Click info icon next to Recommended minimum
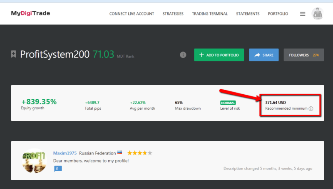The image size is (333, 189). click(311, 108)
